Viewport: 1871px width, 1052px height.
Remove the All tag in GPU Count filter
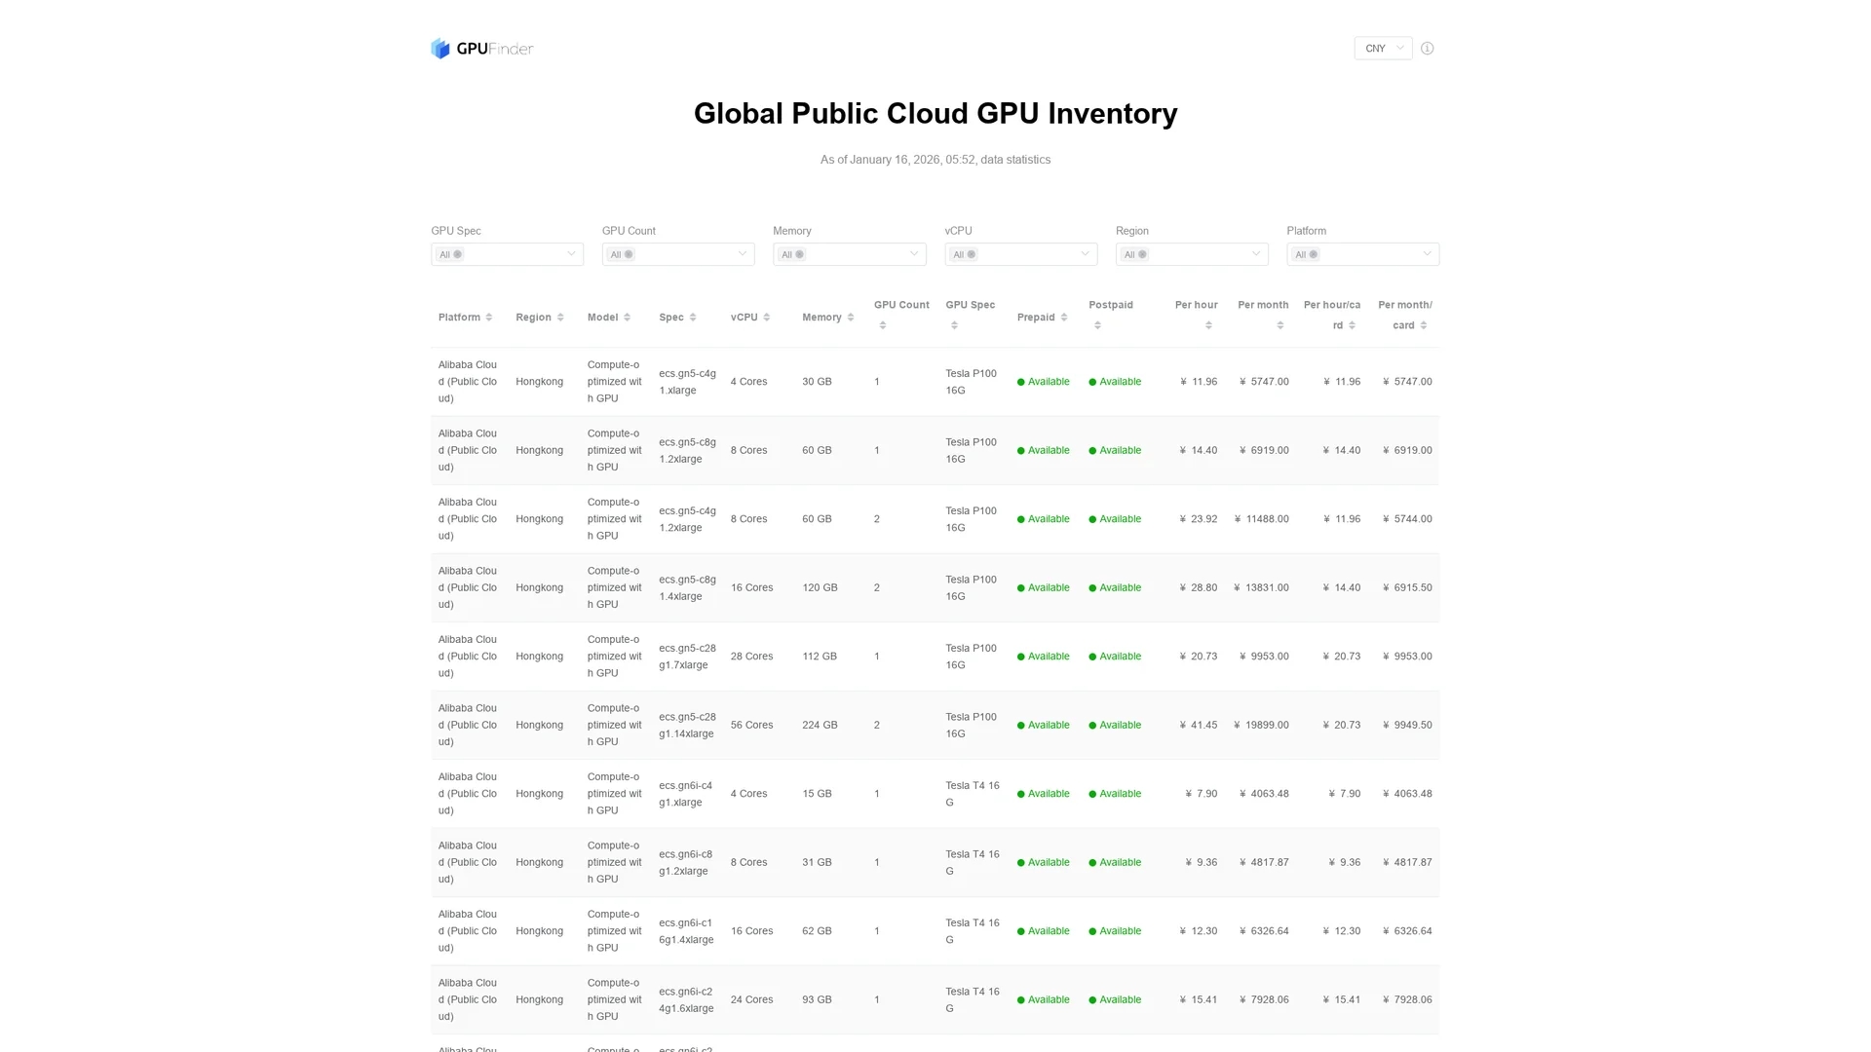click(x=628, y=254)
